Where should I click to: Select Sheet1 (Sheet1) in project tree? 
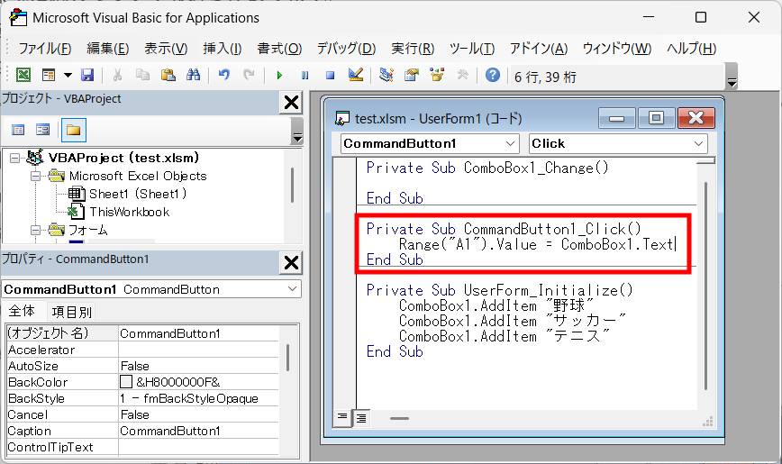point(138,194)
